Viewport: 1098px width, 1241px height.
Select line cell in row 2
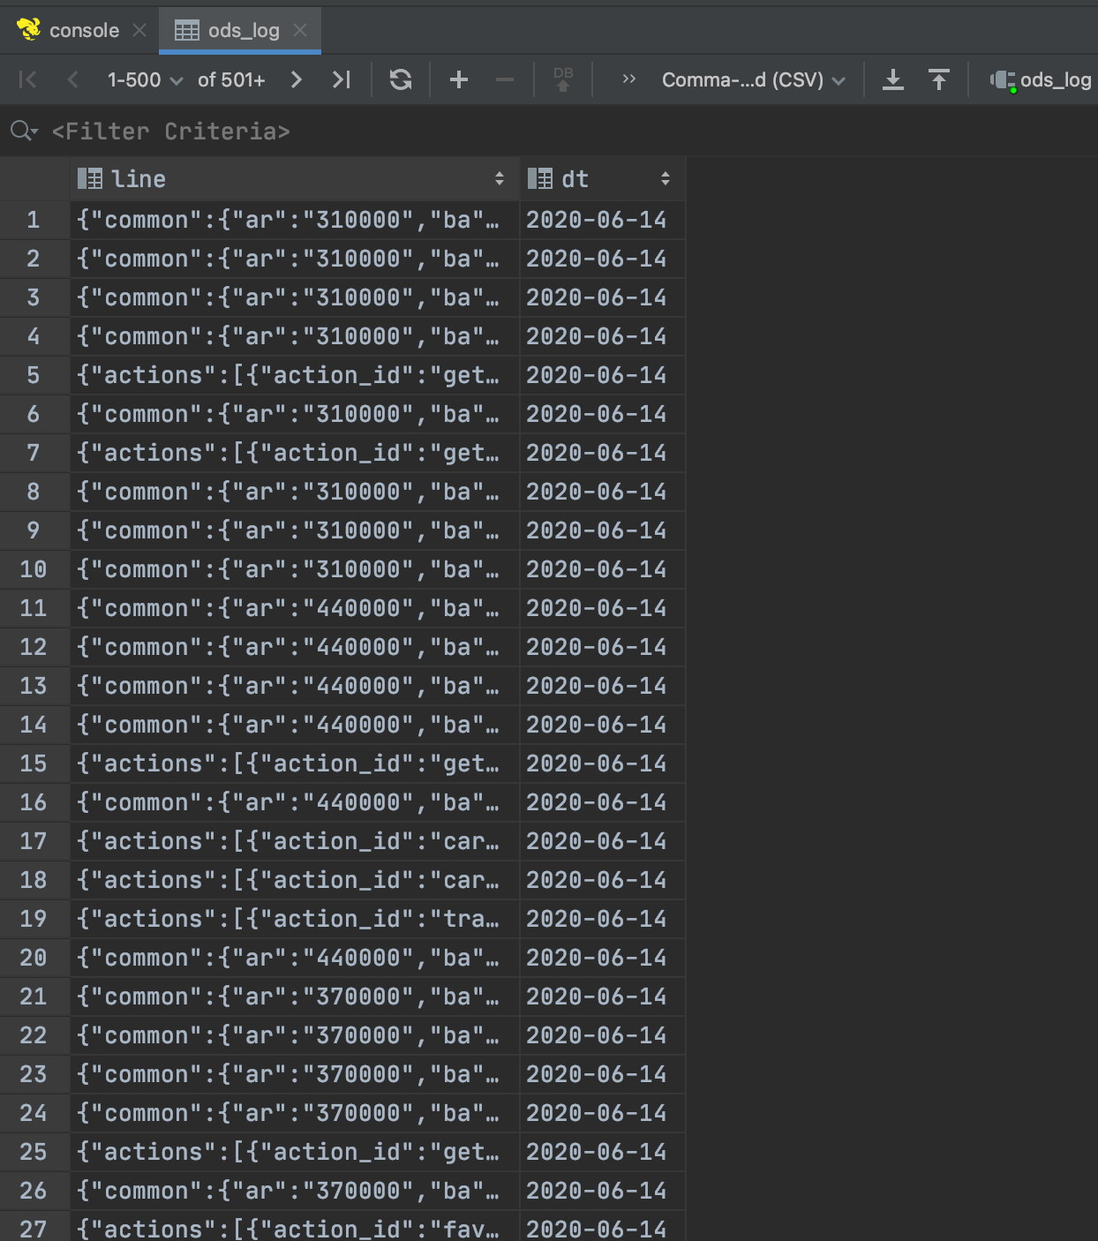295,259
